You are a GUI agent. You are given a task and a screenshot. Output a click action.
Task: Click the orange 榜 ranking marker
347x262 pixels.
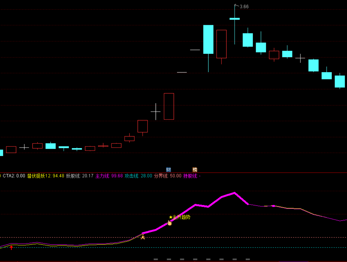(x=195, y=169)
